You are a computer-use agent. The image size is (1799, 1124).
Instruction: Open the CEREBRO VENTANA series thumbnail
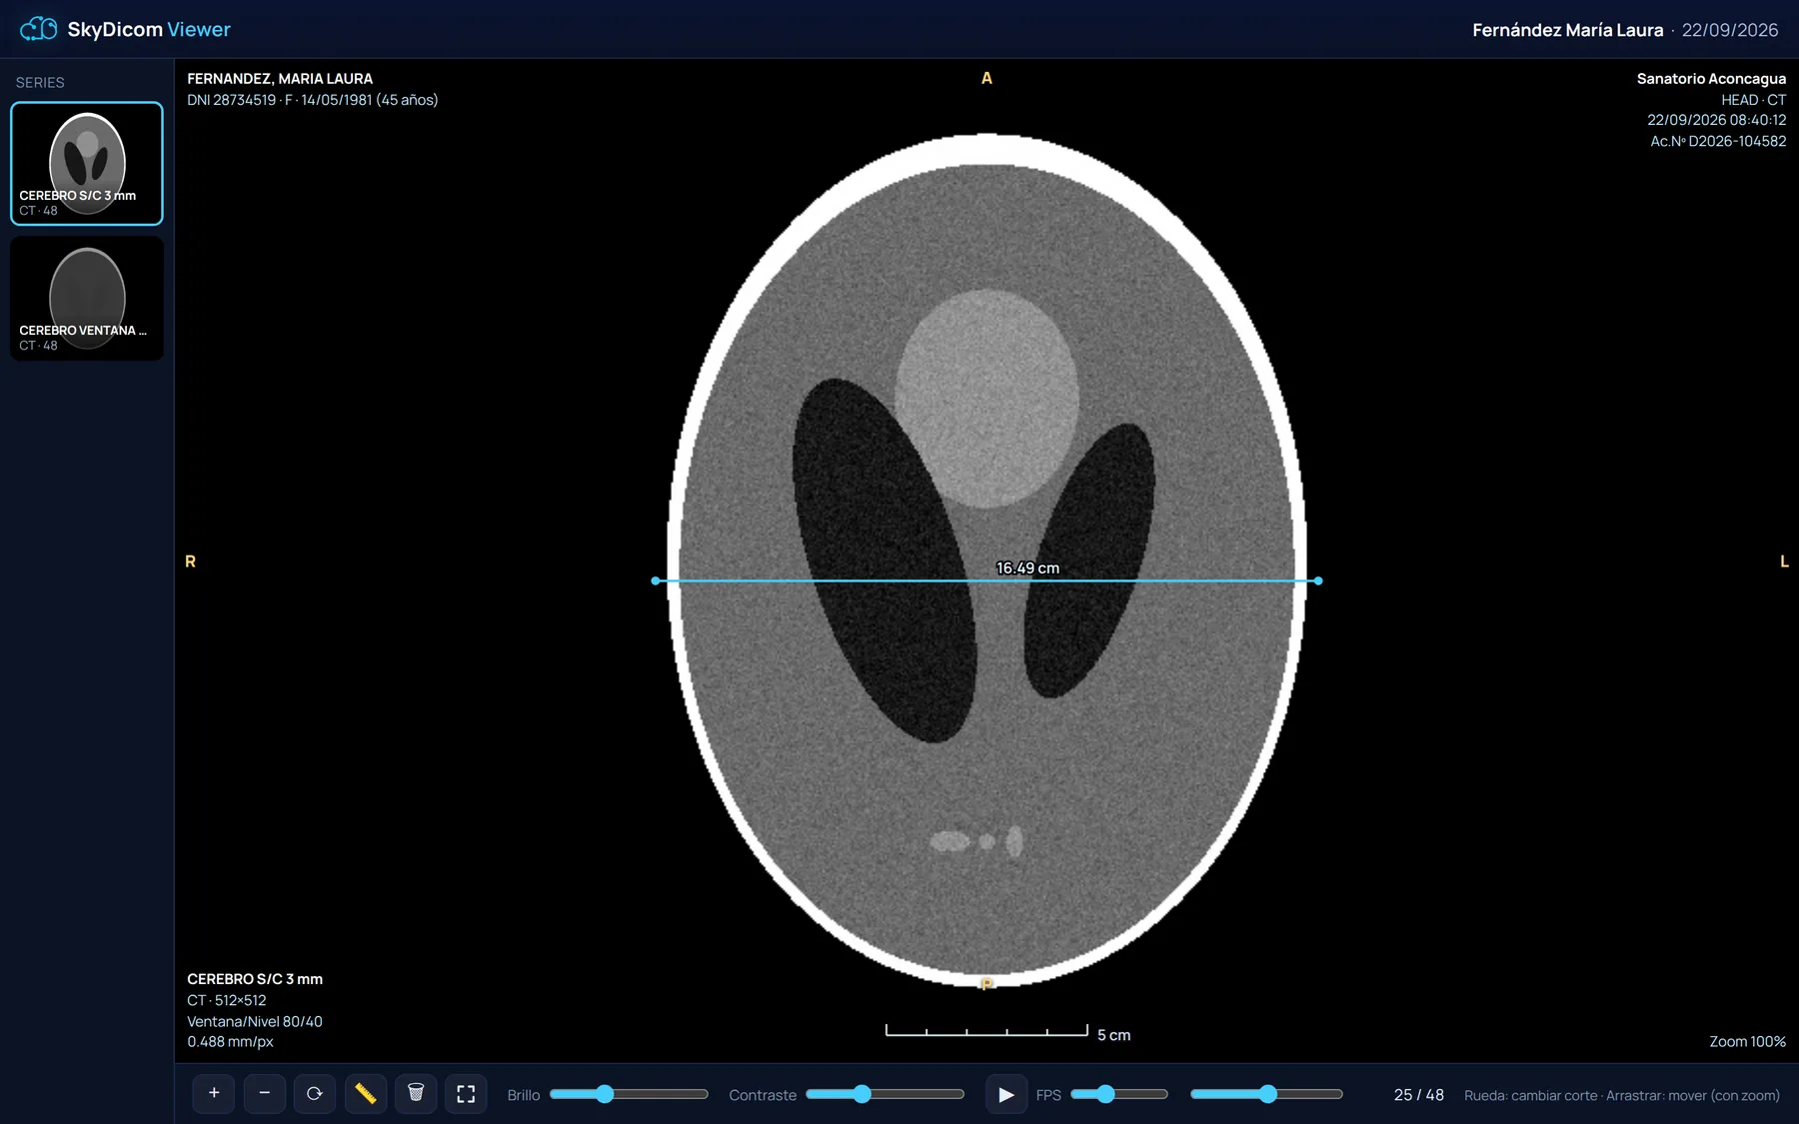tap(87, 299)
